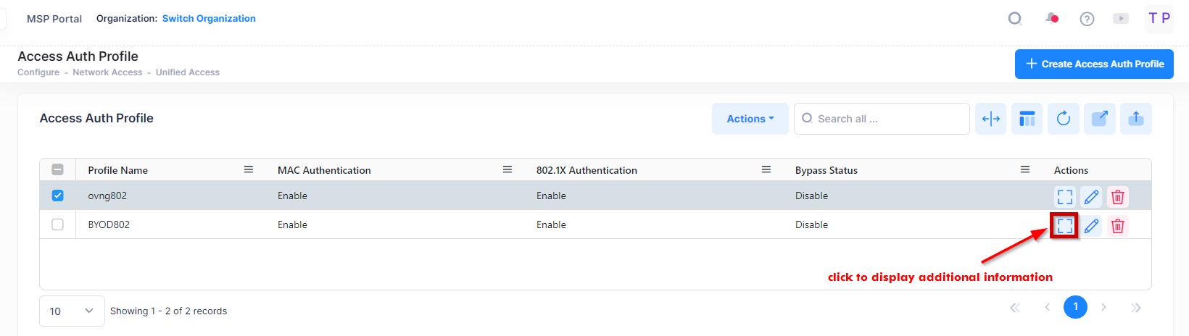The width and height of the screenshot is (1189, 336).
Task: Click the pop-out export toolbar icon
Action: tap(1099, 119)
